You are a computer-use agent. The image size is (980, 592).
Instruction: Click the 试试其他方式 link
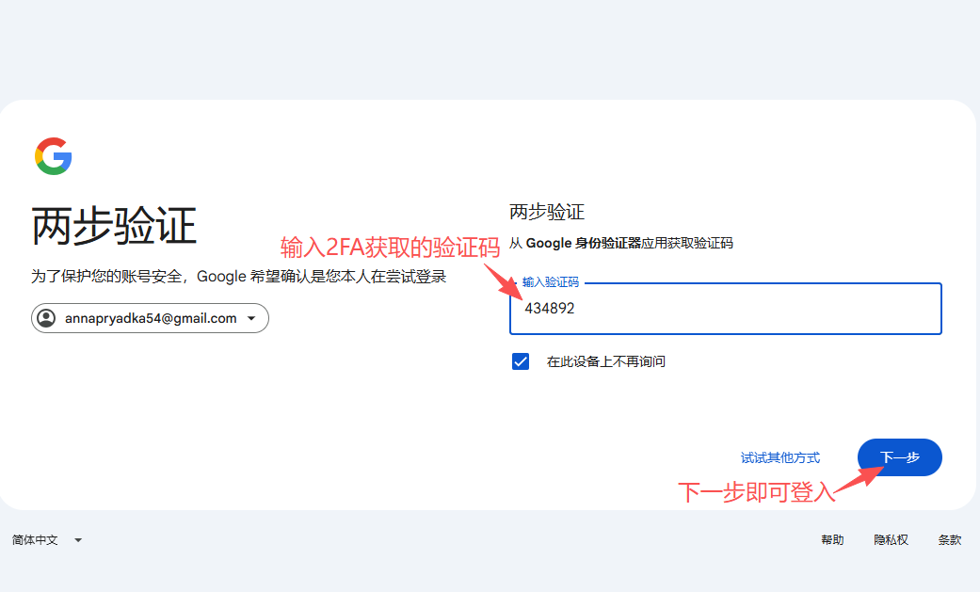780,457
